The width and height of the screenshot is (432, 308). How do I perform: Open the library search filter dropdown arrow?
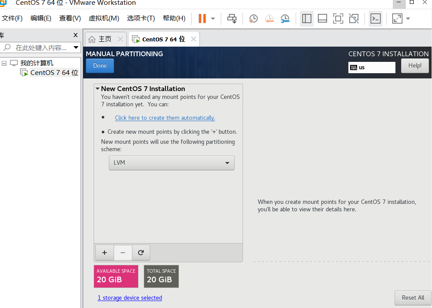(76, 47)
